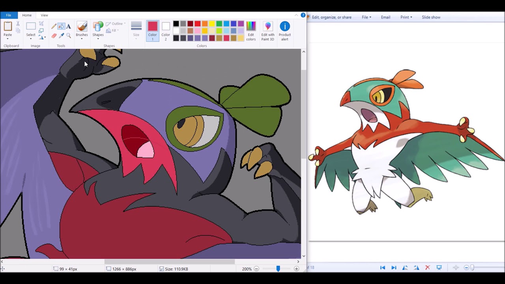The height and width of the screenshot is (284, 505).
Task: Go to next photo in Photo Viewer
Action: 394,267
